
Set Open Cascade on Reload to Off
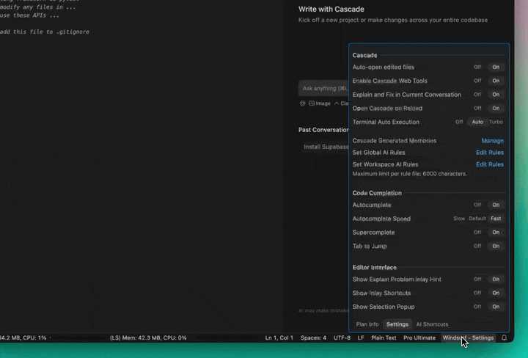pos(477,109)
